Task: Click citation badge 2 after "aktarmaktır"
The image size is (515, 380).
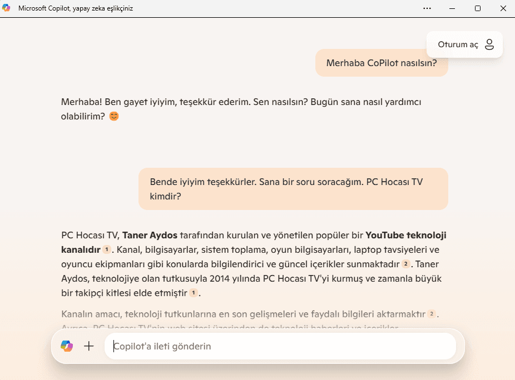Action: point(431,314)
